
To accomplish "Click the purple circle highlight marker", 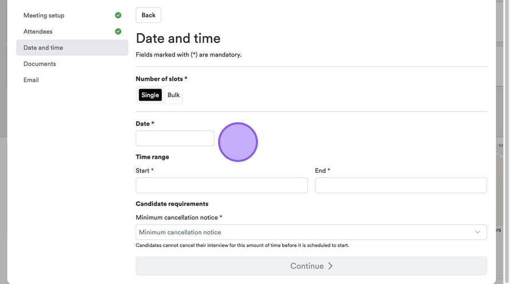I will point(238,142).
